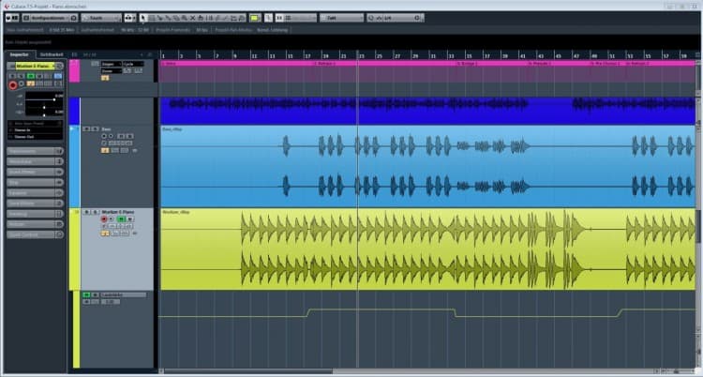The width and height of the screenshot is (703, 377).
Task: Open the yellow color selector in toolbar
Action: 255,18
